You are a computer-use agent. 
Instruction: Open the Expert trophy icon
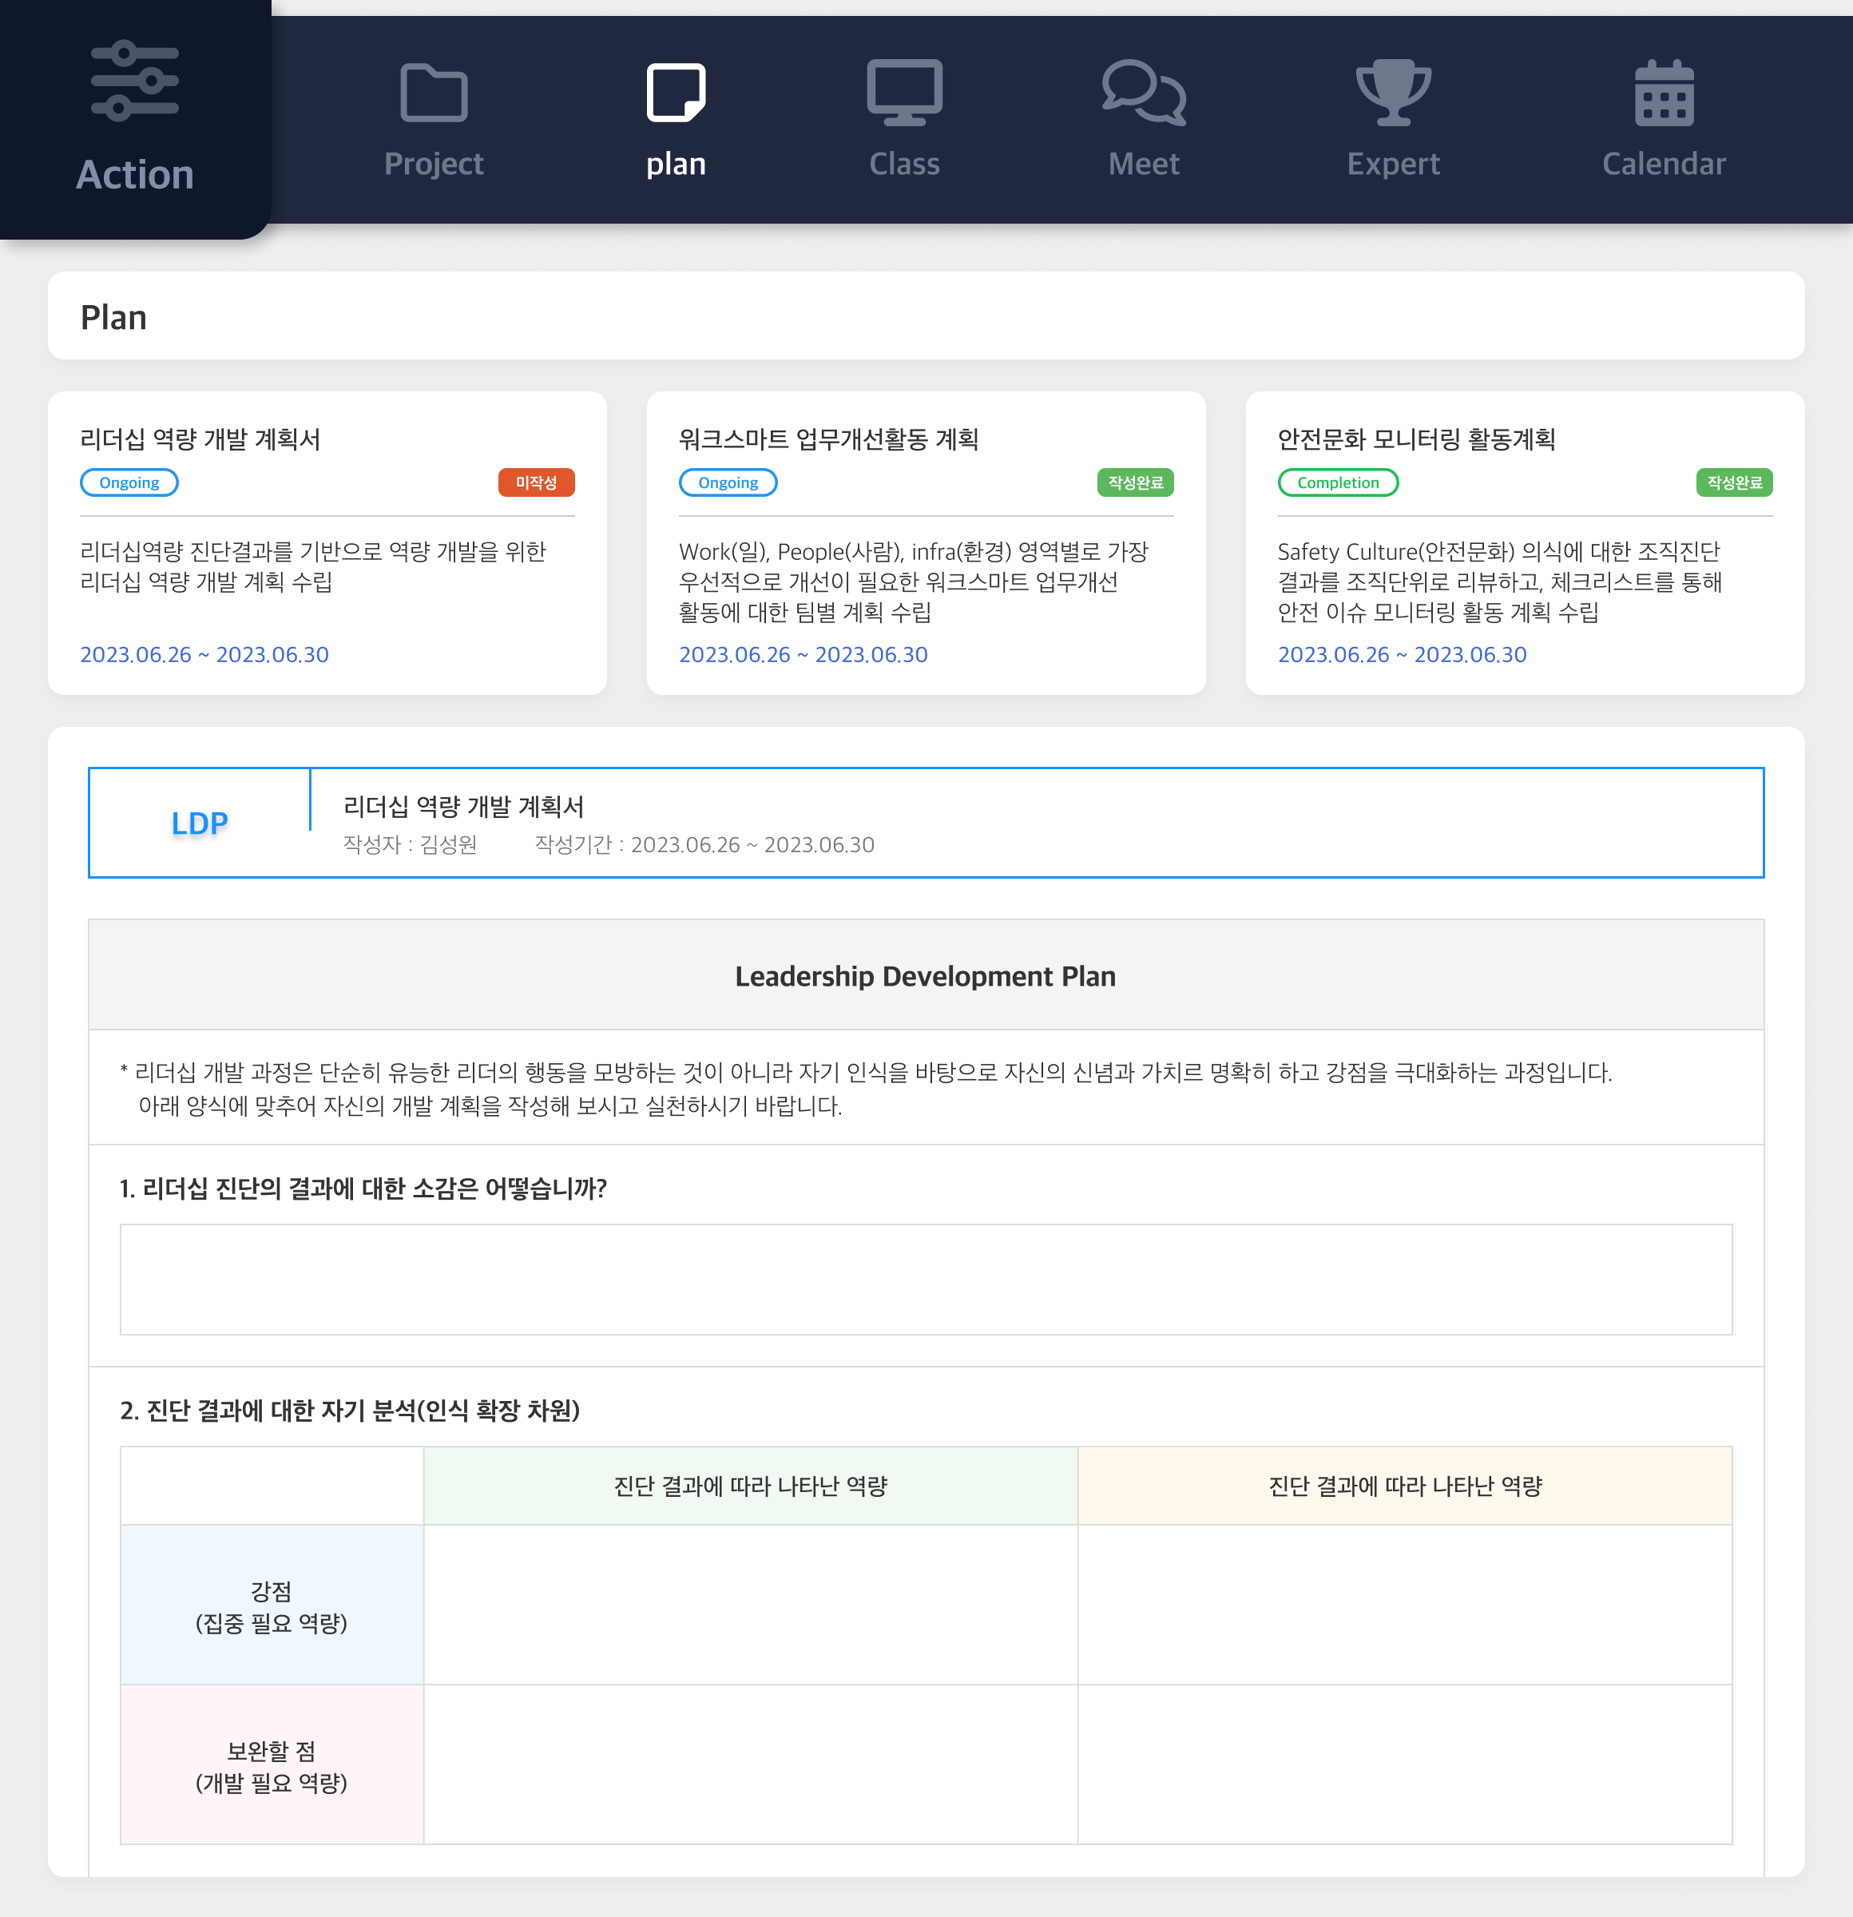[1394, 93]
